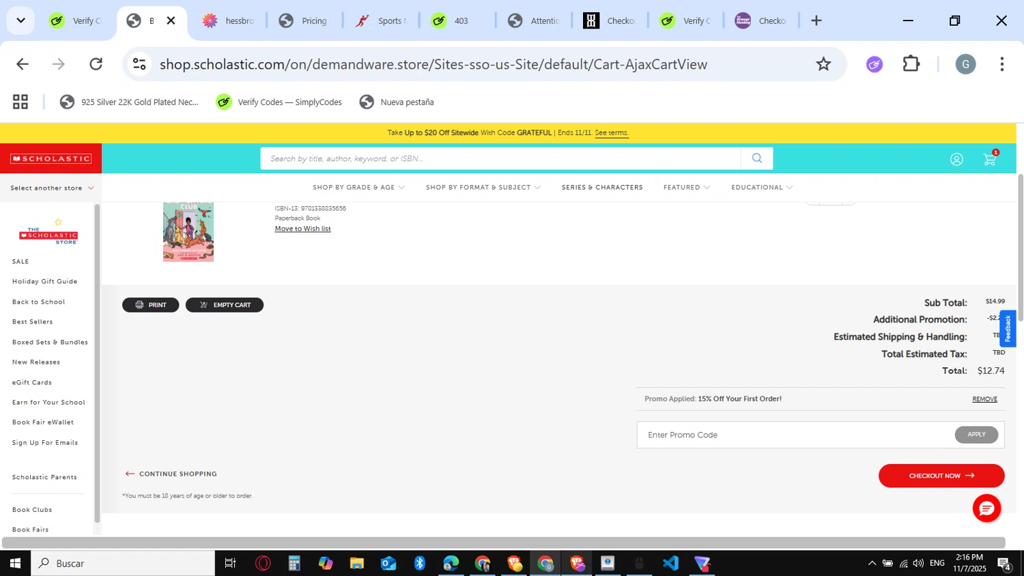Click CONTINUE SHOPPING link

click(x=171, y=474)
